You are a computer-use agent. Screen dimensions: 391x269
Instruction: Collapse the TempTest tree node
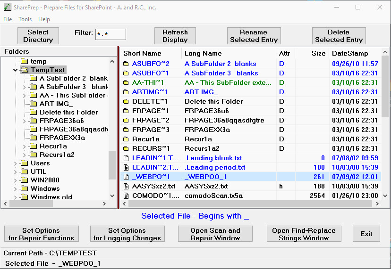15,70
